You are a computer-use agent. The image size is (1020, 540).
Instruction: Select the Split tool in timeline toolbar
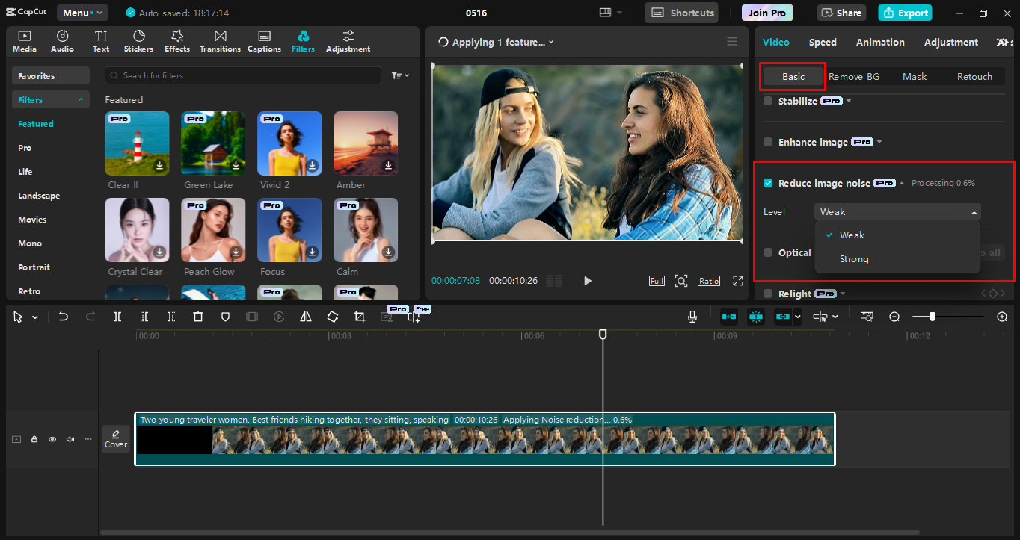tap(117, 317)
